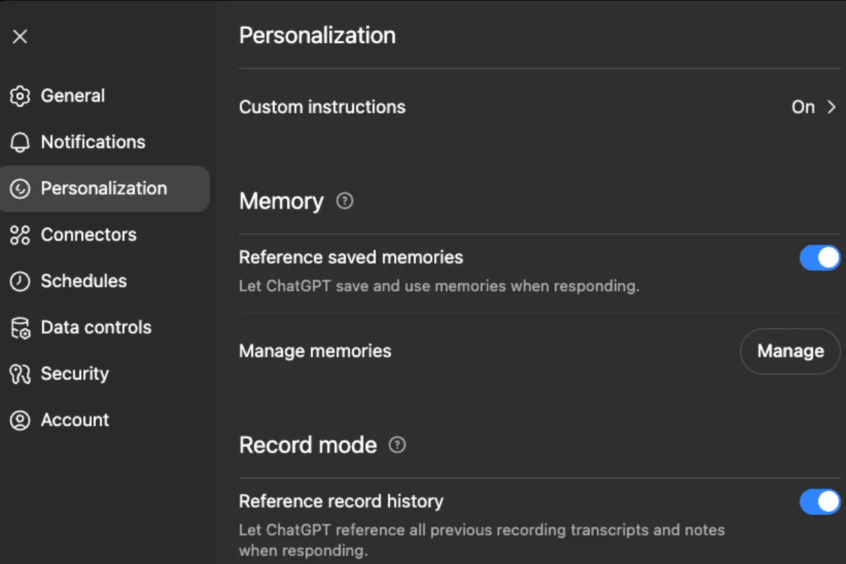Open the help icon beside Record mode
Image resolution: width=846 pixels, height=564 pixels.
click(x=398, y=446)
